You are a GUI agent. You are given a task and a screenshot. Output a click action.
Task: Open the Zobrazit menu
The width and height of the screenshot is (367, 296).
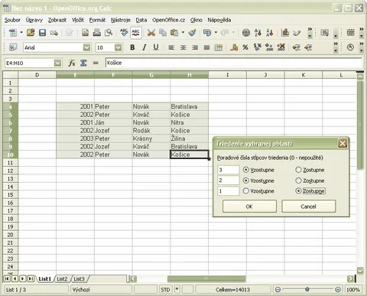click(57, 20)
